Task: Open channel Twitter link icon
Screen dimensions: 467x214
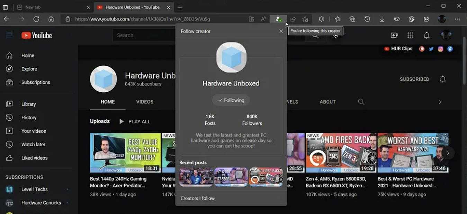Action: coord(431,49)
